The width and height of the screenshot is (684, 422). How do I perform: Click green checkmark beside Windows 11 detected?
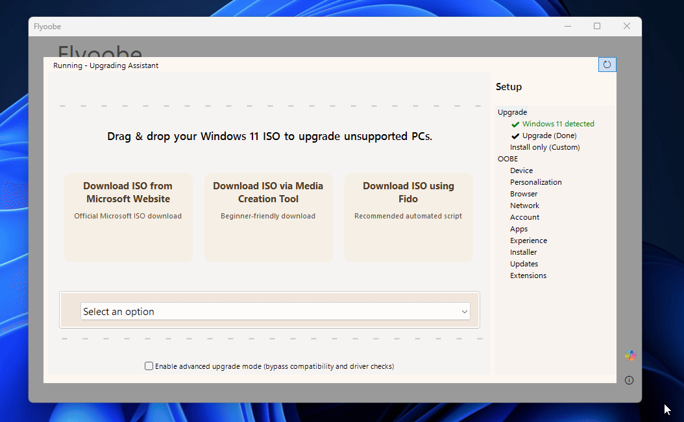(515, 124)
